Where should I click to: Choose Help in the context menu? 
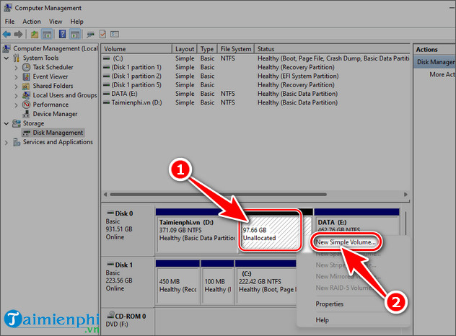[323, 320]
